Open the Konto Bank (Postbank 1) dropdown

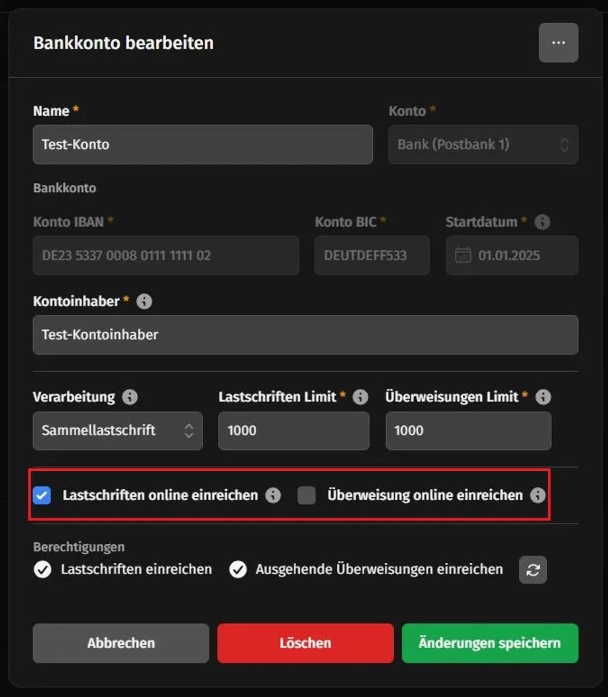(x=483, y=145)
